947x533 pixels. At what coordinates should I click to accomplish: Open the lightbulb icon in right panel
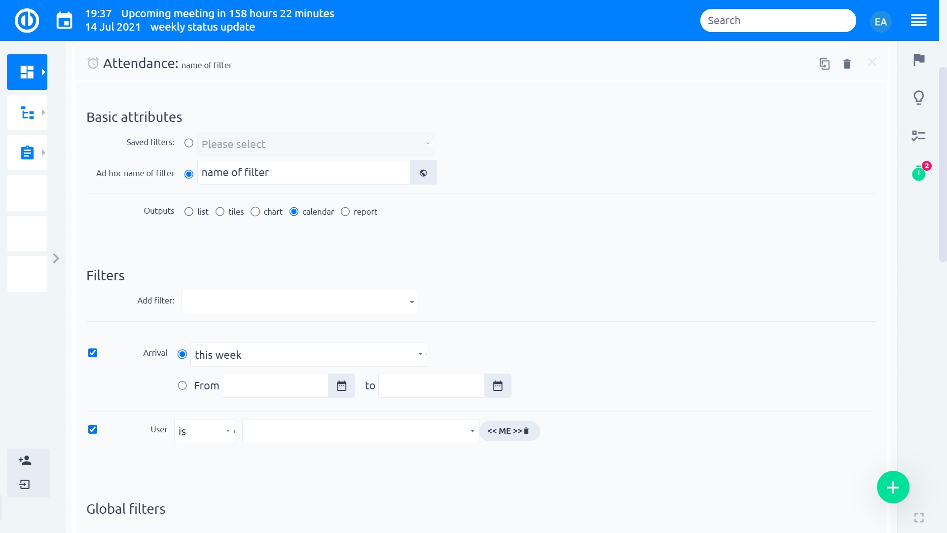click(x=918, y=98)
